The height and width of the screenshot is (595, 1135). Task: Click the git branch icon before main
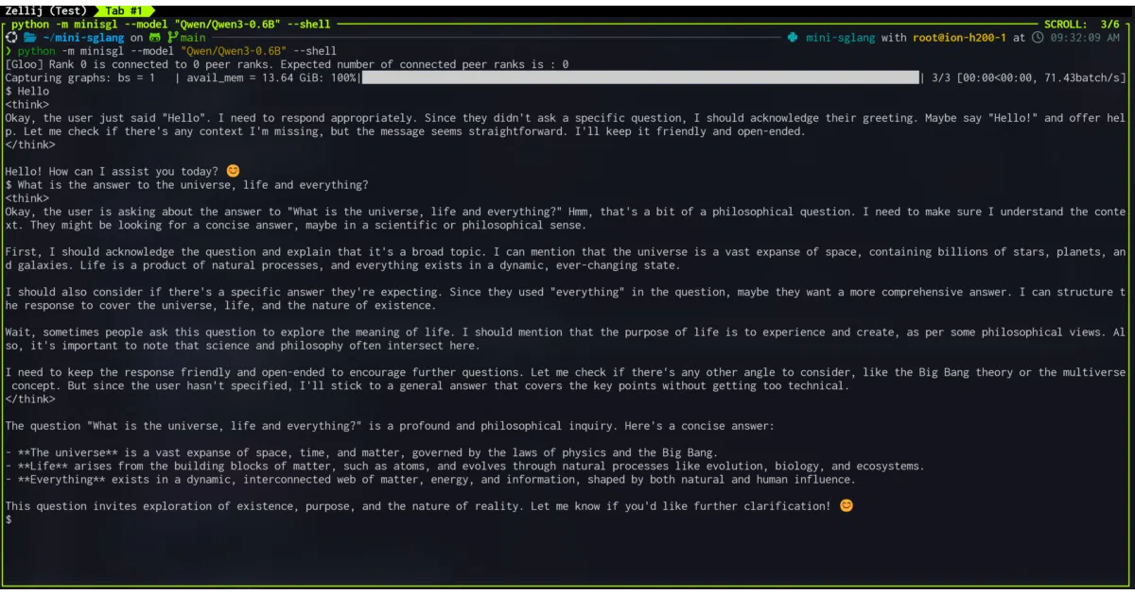point(172,38)
